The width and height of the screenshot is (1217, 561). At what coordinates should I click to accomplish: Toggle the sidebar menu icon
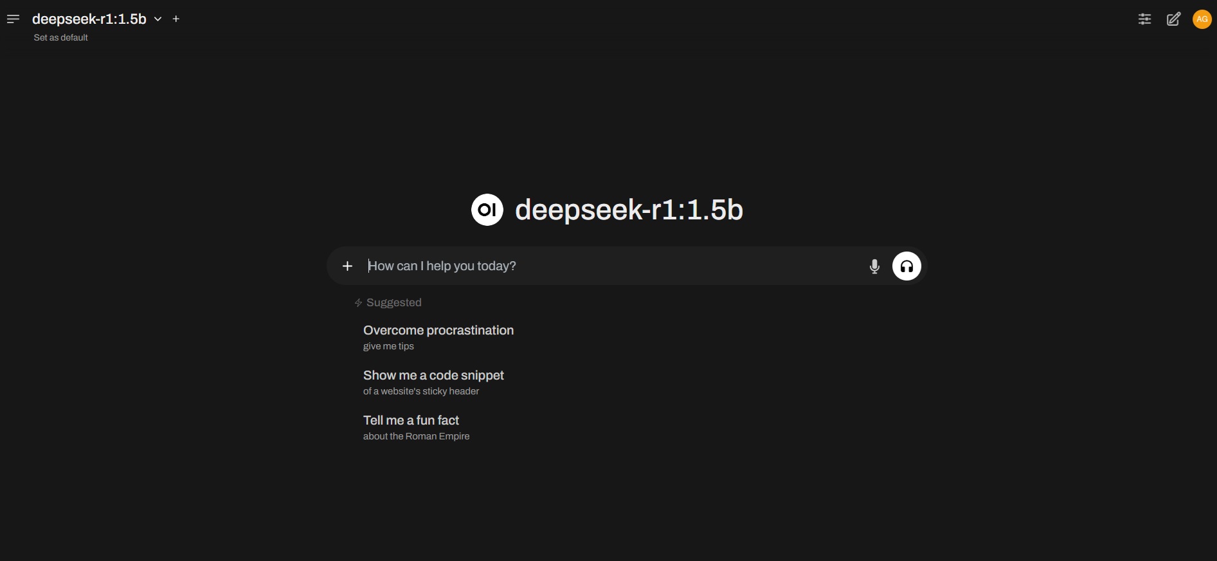[x=13, y=19]
